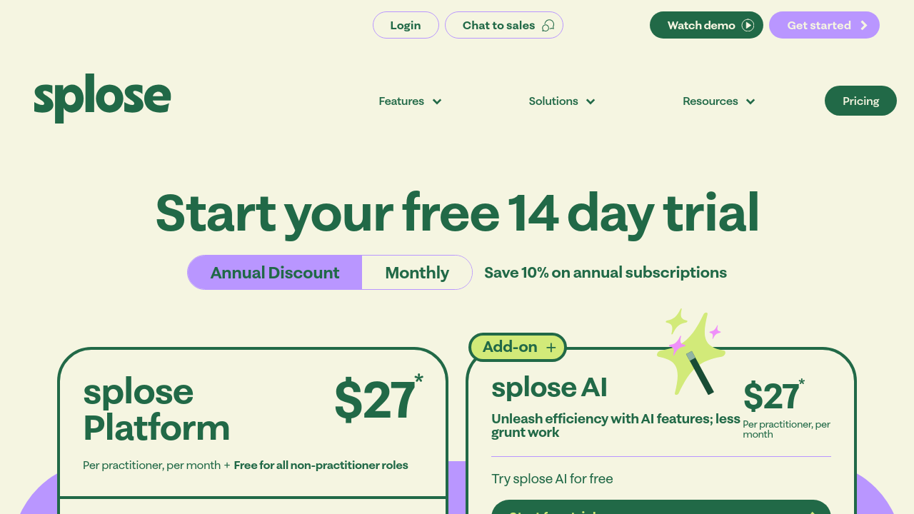Click the chat bubble icon beside Chat to sales

[x=548, y=26]
